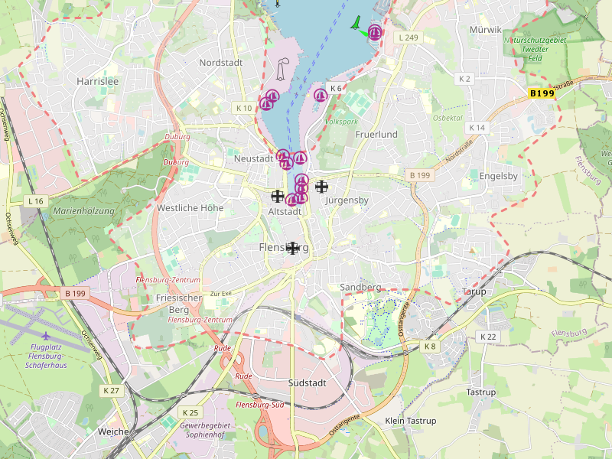Click the green buoy marker in the harbor

[x=356, y=24]
